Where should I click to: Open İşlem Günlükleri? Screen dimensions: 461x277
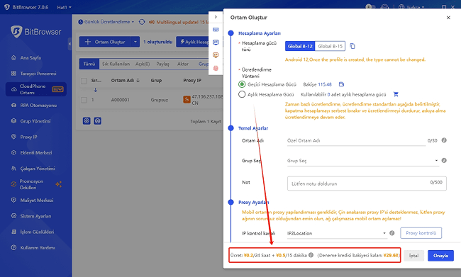(37, 232)
